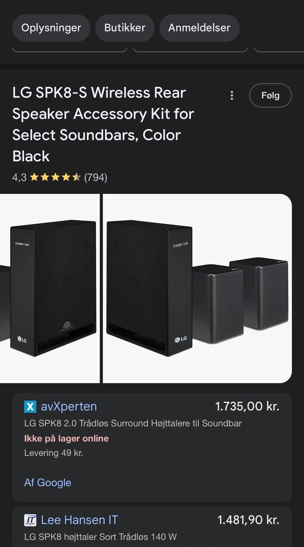Open the LG SPK8 2.0 Trådløs Surround listing
The image size is (304, 547).
[133, 423]
